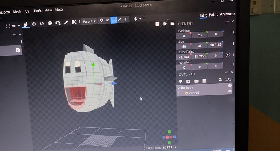The height and width of the screenshot is (151, 280).
Task: Open toolbar options next to the centering dropdown
Action: point(144,18)
